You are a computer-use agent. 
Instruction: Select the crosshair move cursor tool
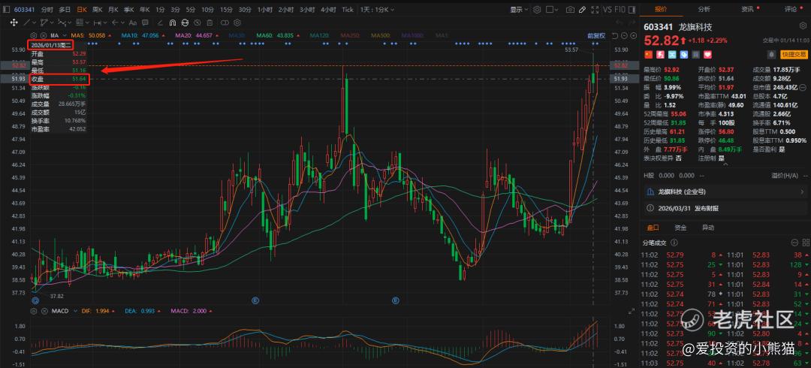tap(14, 23)
